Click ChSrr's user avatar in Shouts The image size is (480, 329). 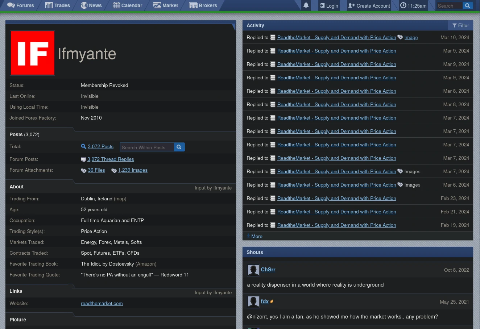[253, 270]
